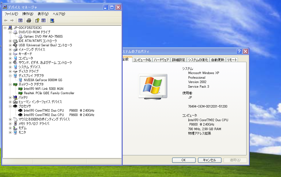The width and height of the screenshot is (281, 177).
Task: Click the USB コントローラ icon
Action: [15, 45]
